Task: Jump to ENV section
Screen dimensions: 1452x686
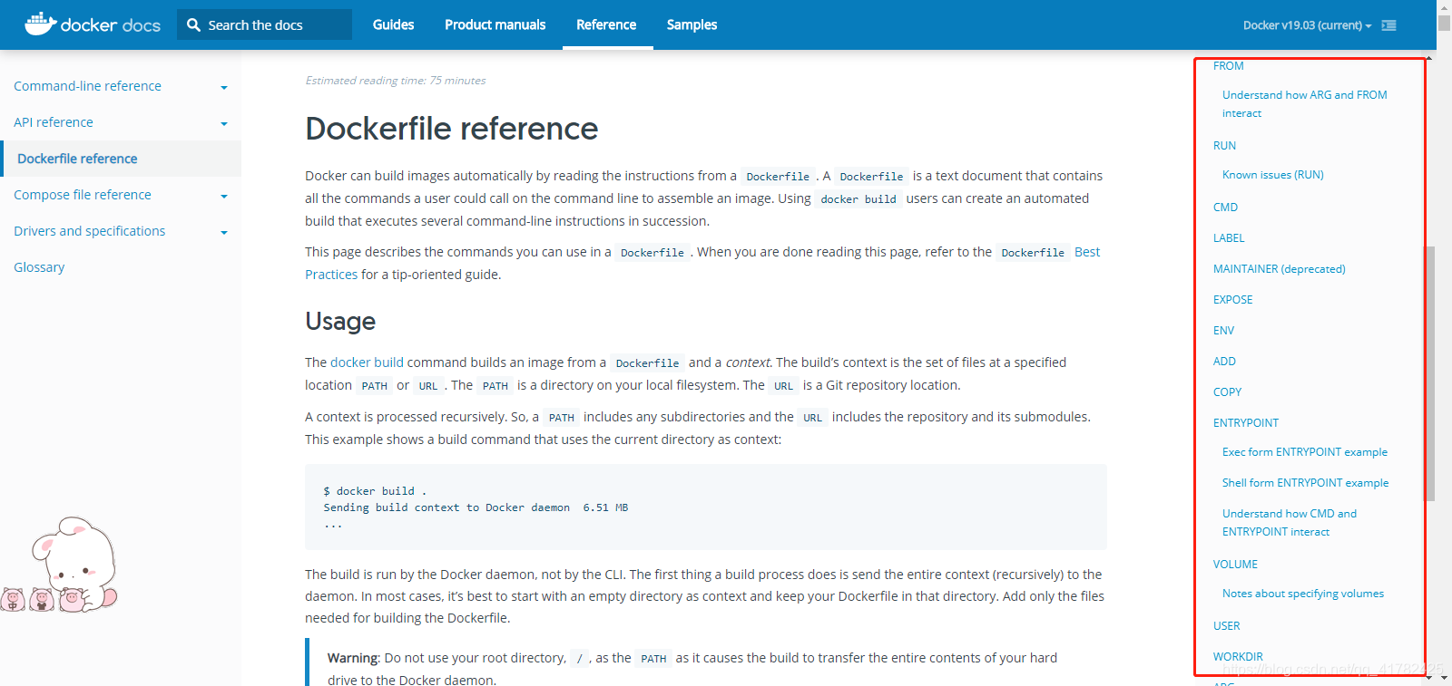Action: 1223,331
